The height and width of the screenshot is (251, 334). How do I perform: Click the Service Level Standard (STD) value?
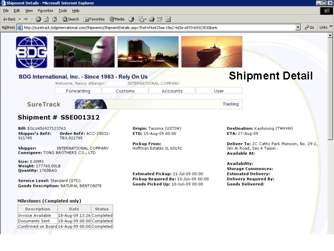pos(65,180)
